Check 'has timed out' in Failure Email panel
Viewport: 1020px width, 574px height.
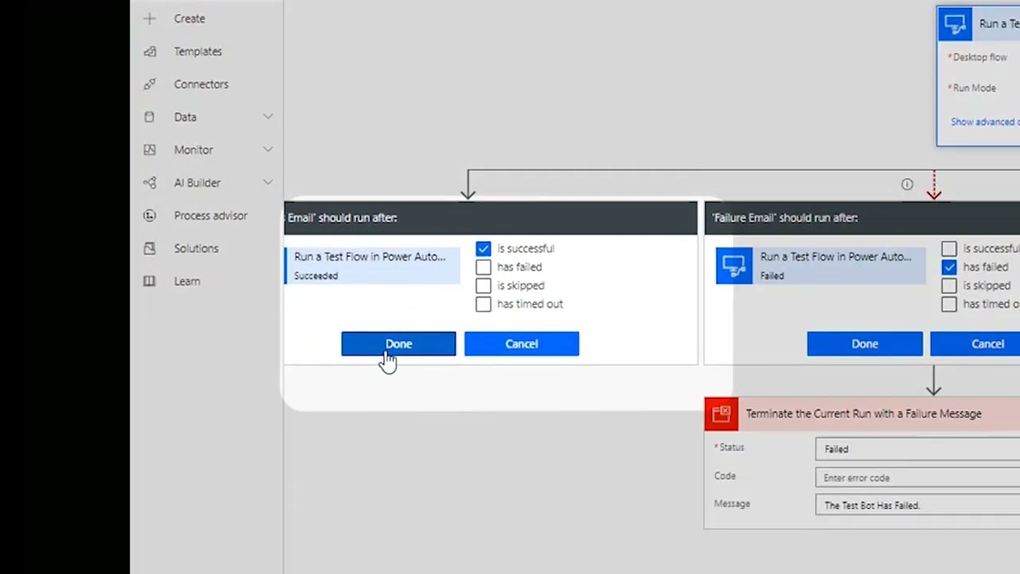(949, 304)
